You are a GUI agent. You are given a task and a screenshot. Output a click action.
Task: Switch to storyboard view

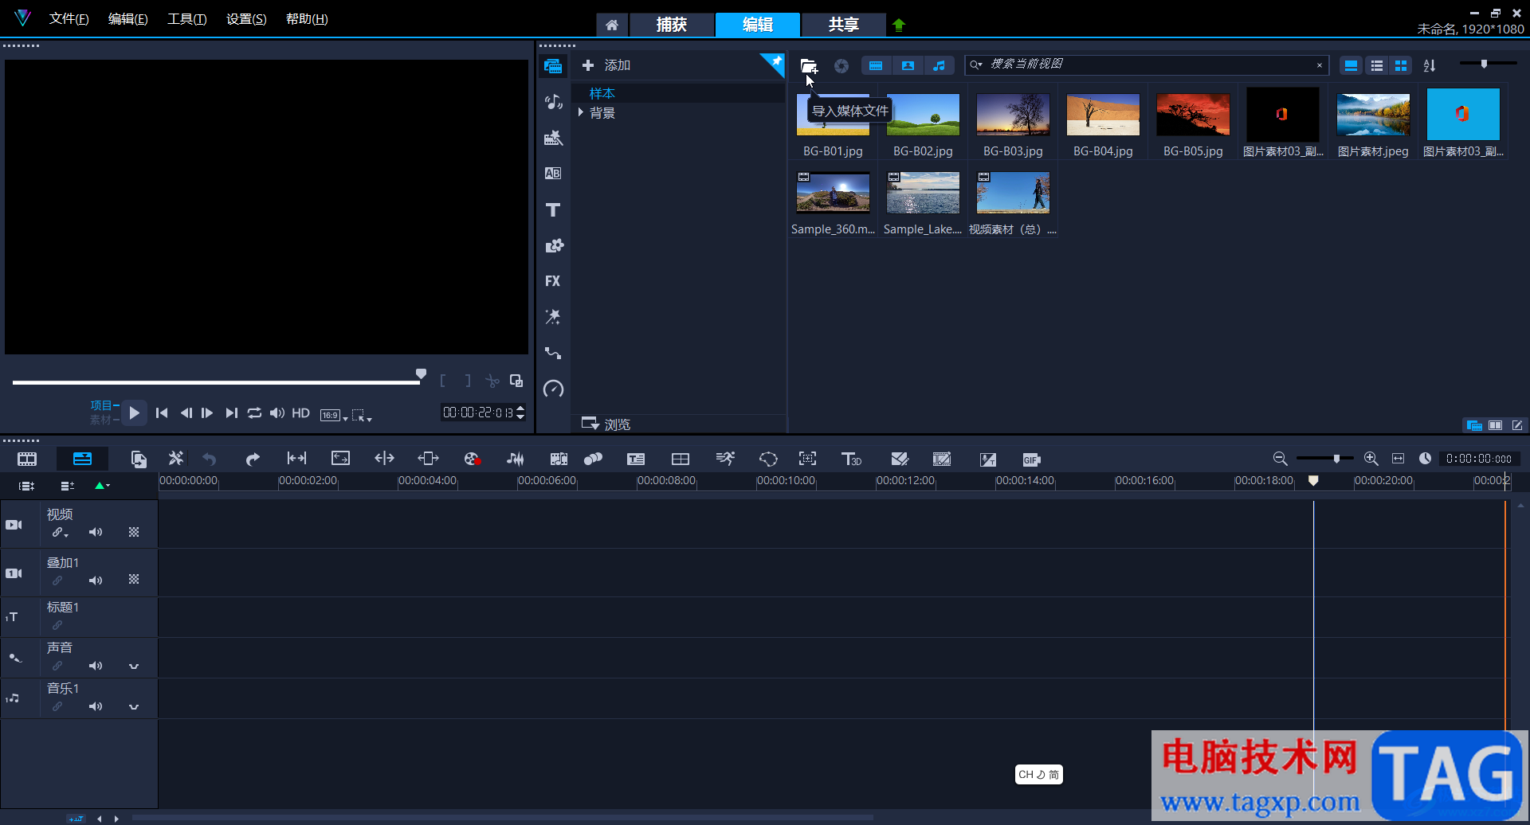click(27, 459)
